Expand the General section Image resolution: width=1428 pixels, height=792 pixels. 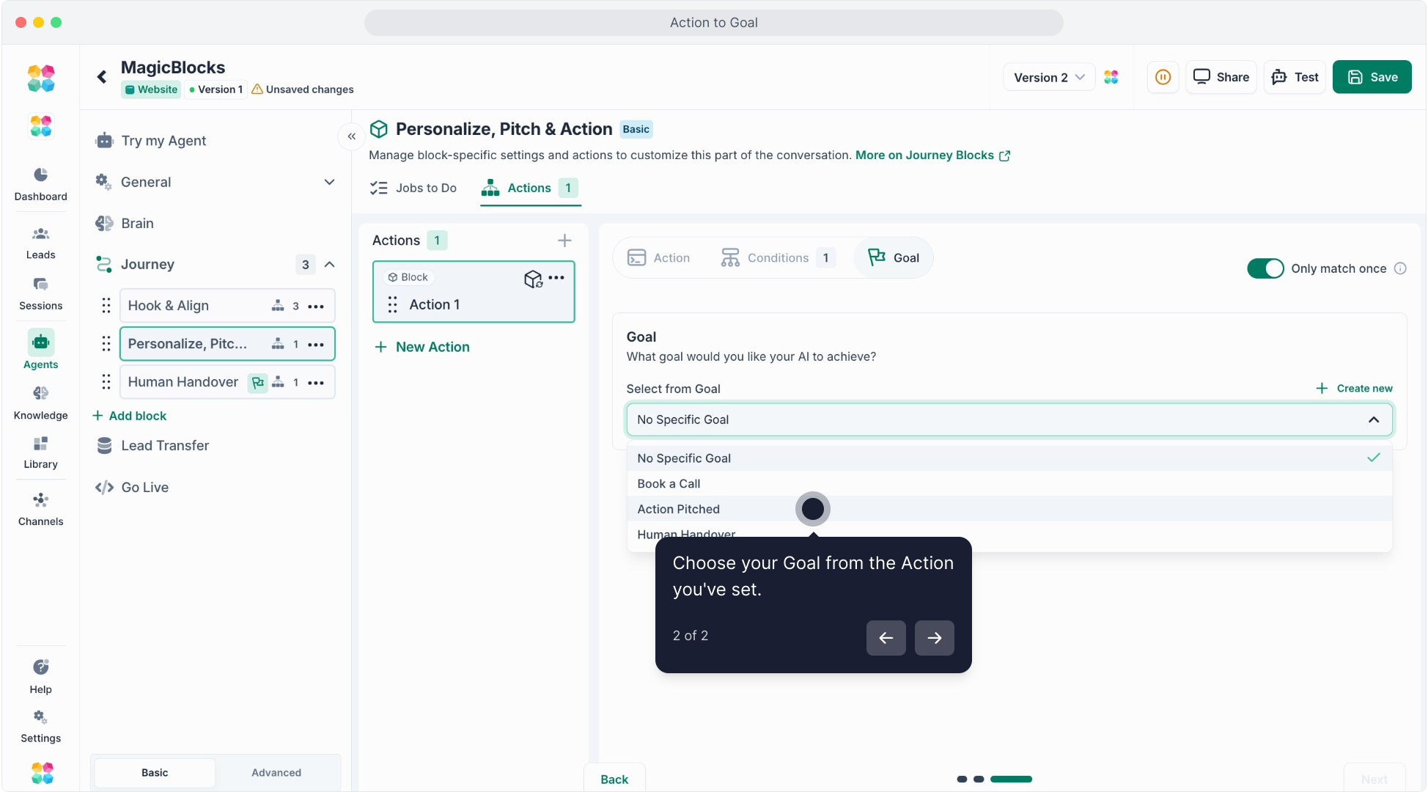tap(329, 182)
